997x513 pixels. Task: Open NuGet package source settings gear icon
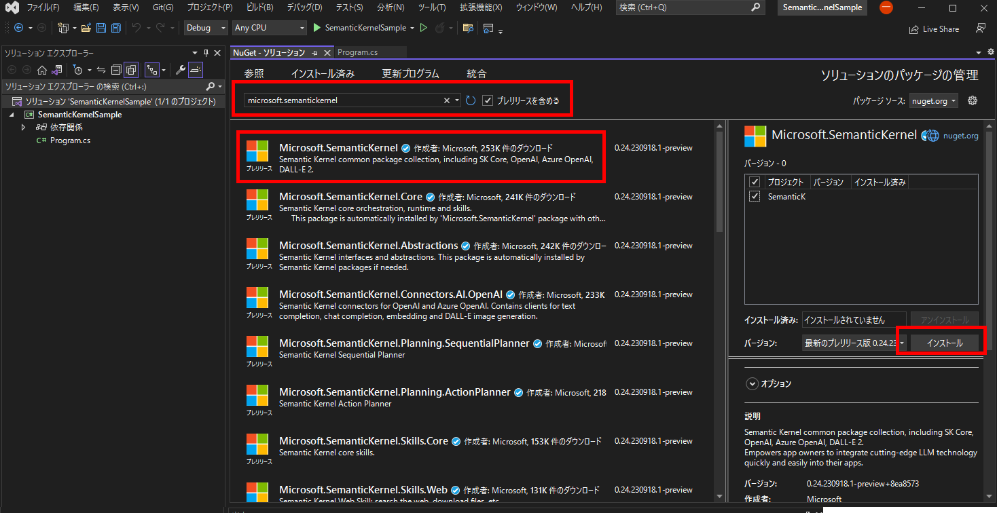(972, 100)
